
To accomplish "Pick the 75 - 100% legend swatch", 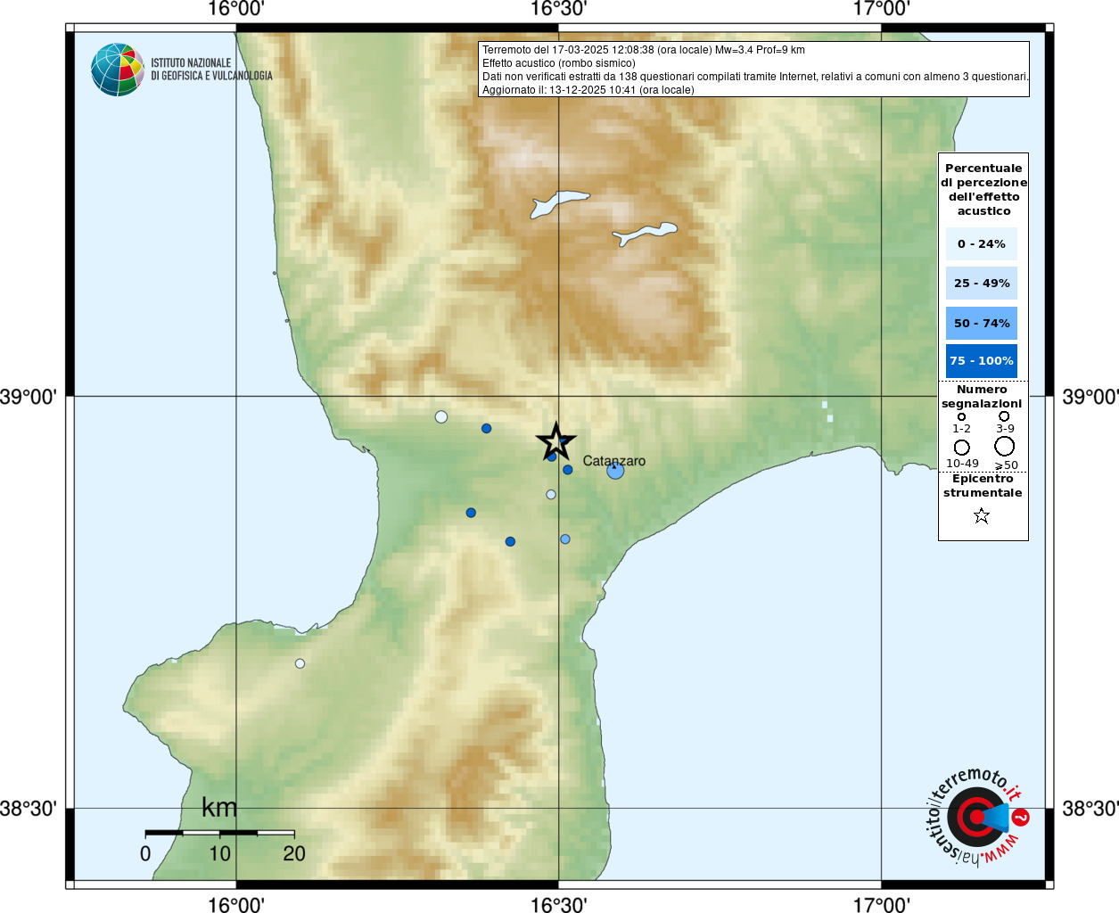I will point(981,361).
